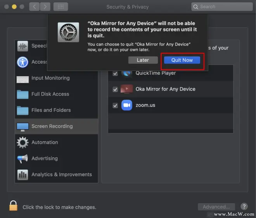Go forward with the right arrow button

point(45,7)
